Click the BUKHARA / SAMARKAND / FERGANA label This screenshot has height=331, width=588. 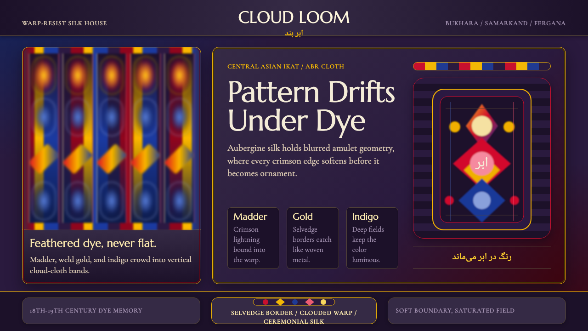tap(505, 23)
